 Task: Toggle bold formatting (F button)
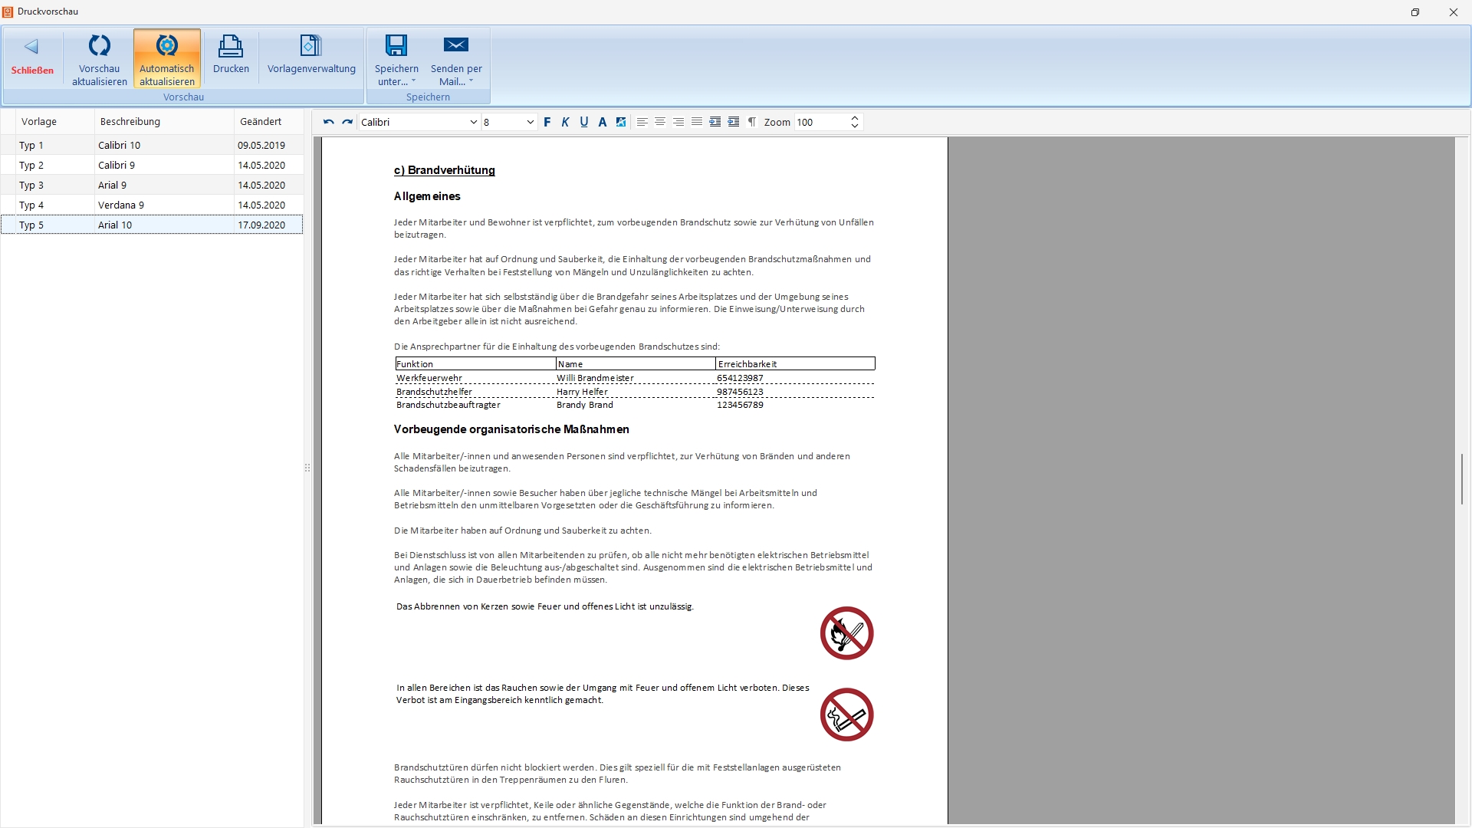(547, 122)
